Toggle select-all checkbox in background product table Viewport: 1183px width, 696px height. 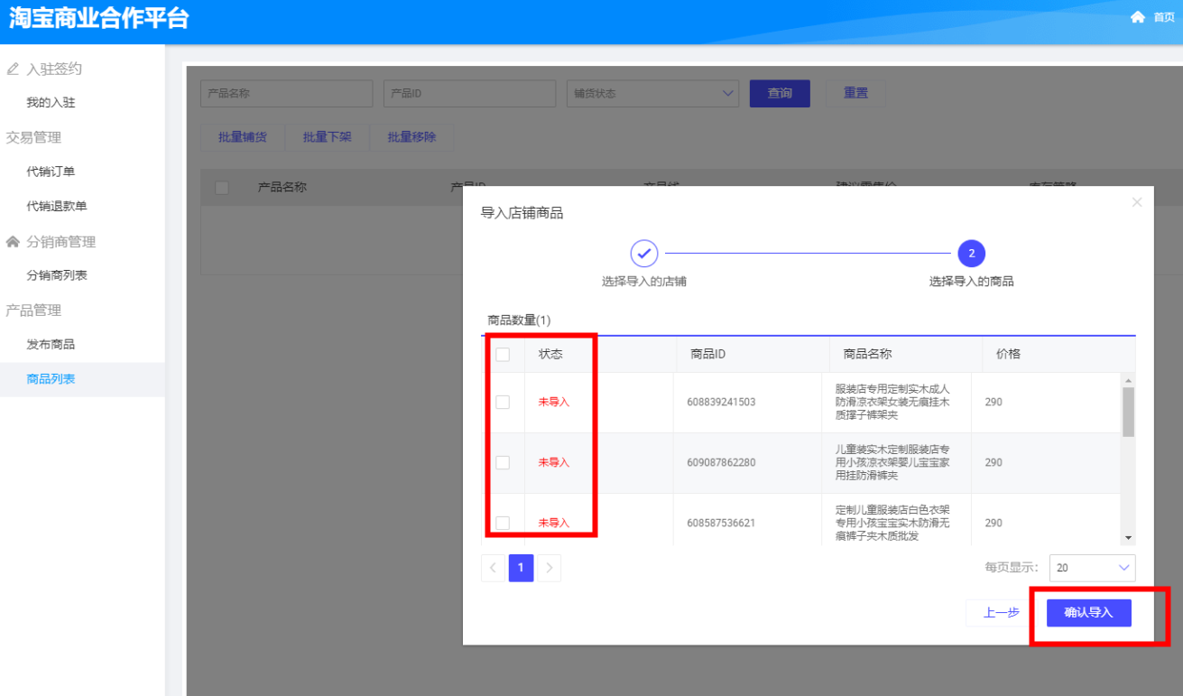click(x=222, y=188)
